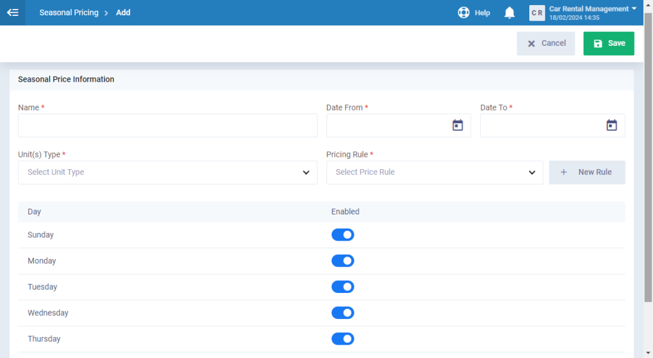The image size is (653, 358).
Task: Toggle the Thursday enabled switch
Action: click(x=342, y=339)
